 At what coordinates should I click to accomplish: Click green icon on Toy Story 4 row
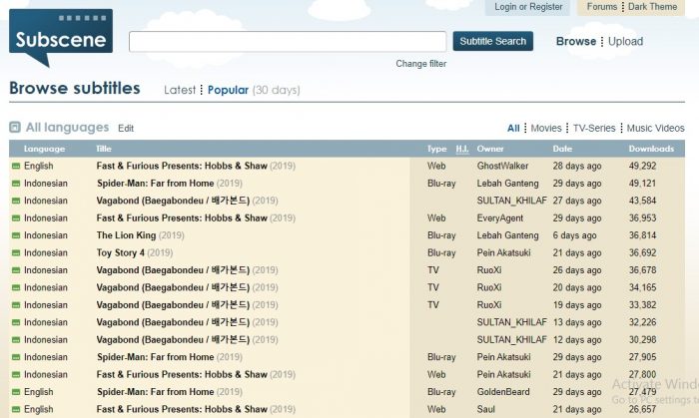click(16, 252)
